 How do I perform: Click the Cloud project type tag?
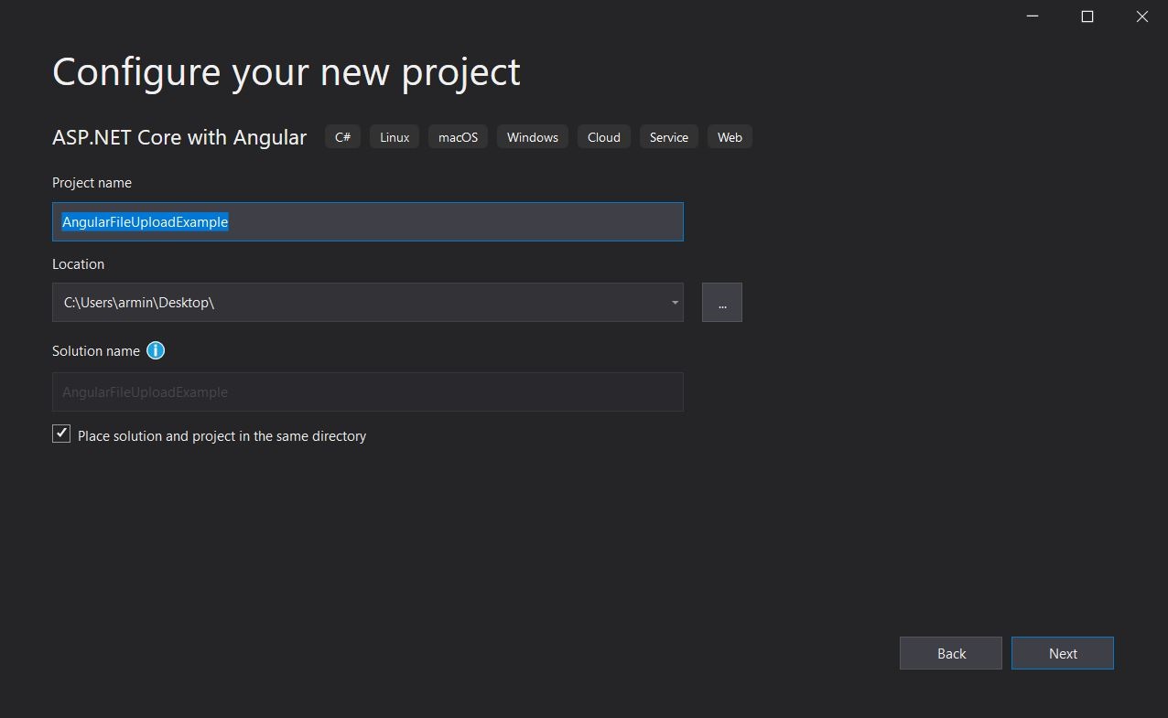click(x=603, y=136)
